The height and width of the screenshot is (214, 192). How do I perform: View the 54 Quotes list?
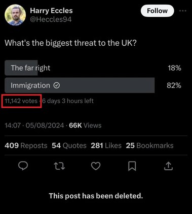point(69,145)
